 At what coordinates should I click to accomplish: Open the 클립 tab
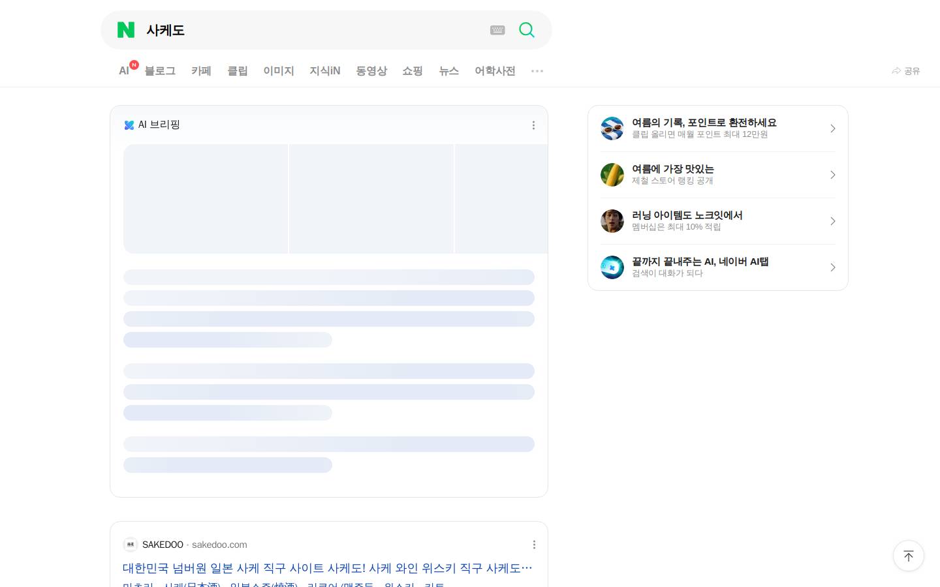pos(237,70)
